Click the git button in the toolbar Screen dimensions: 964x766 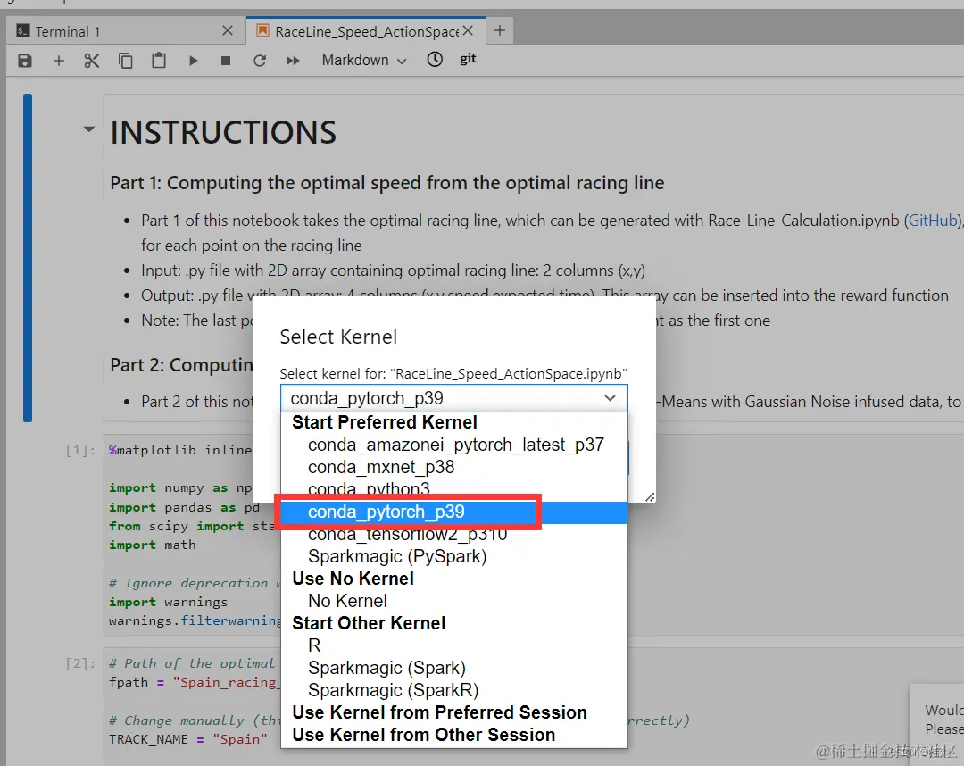pyautogui.click(x=468, y=59)
